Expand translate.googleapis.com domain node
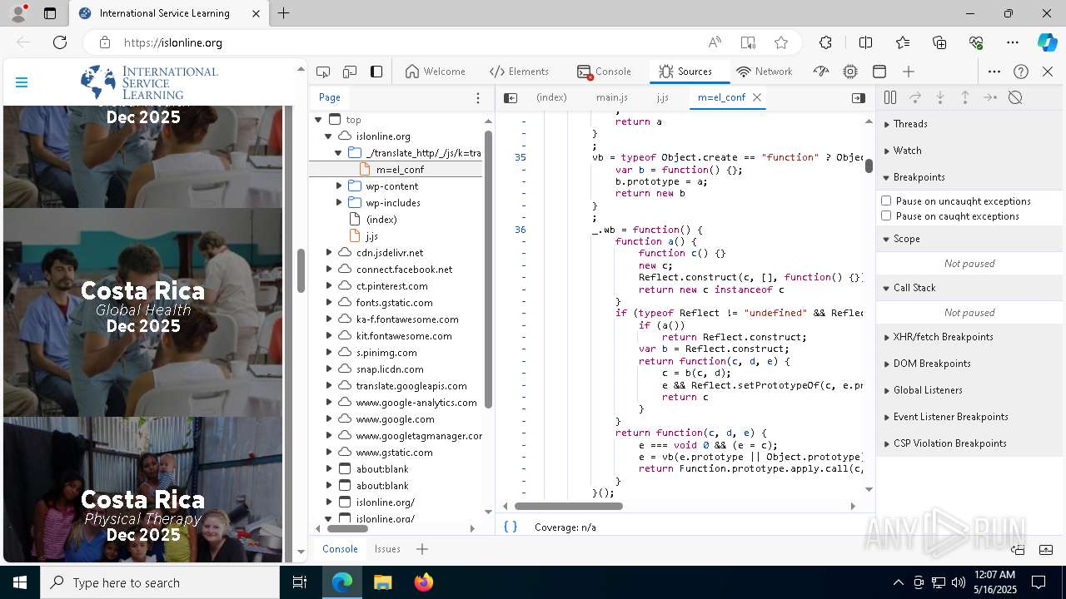The image size is (1066, 599). [329, 386]
